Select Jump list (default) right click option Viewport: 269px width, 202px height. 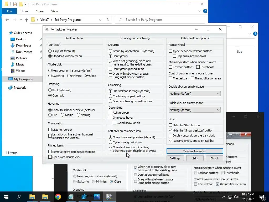pos(50,51)
